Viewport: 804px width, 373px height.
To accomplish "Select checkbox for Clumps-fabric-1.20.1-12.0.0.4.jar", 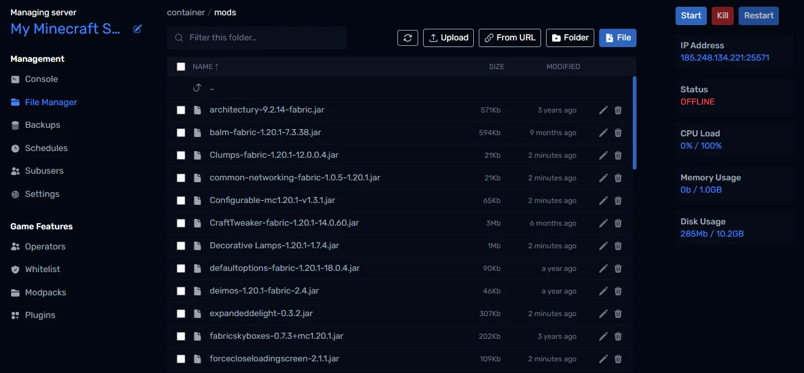I will click(x=181, y=155).
